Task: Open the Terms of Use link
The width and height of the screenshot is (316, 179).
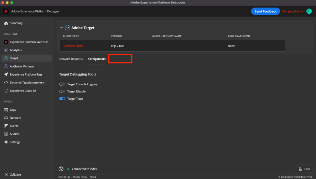Action: click(x=64, y=177)
